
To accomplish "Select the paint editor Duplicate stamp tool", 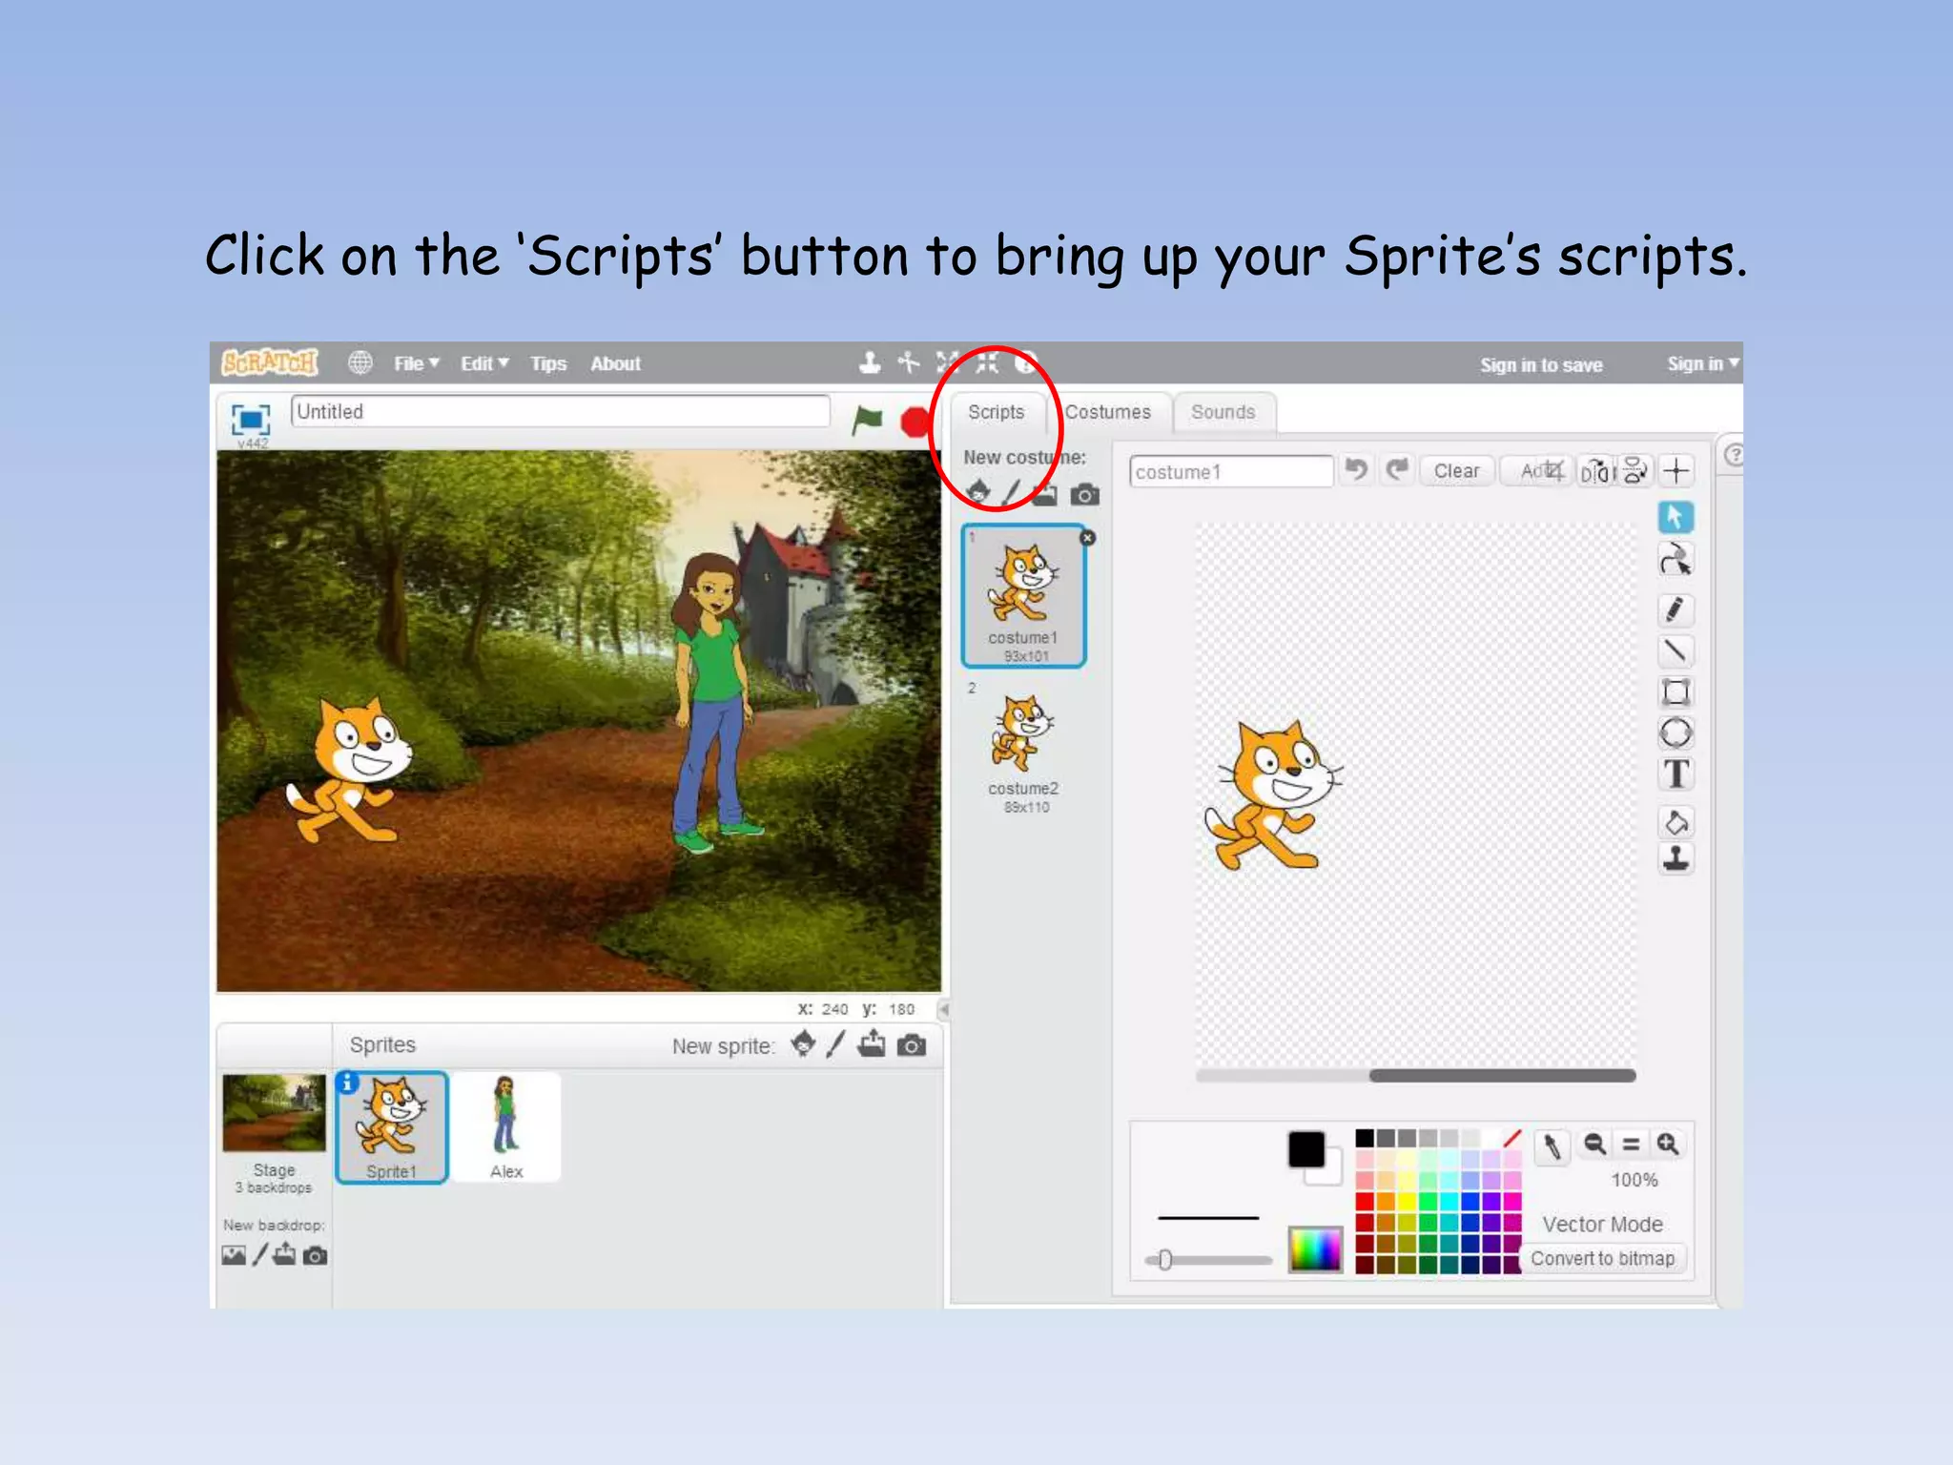I will [1675, 859].
